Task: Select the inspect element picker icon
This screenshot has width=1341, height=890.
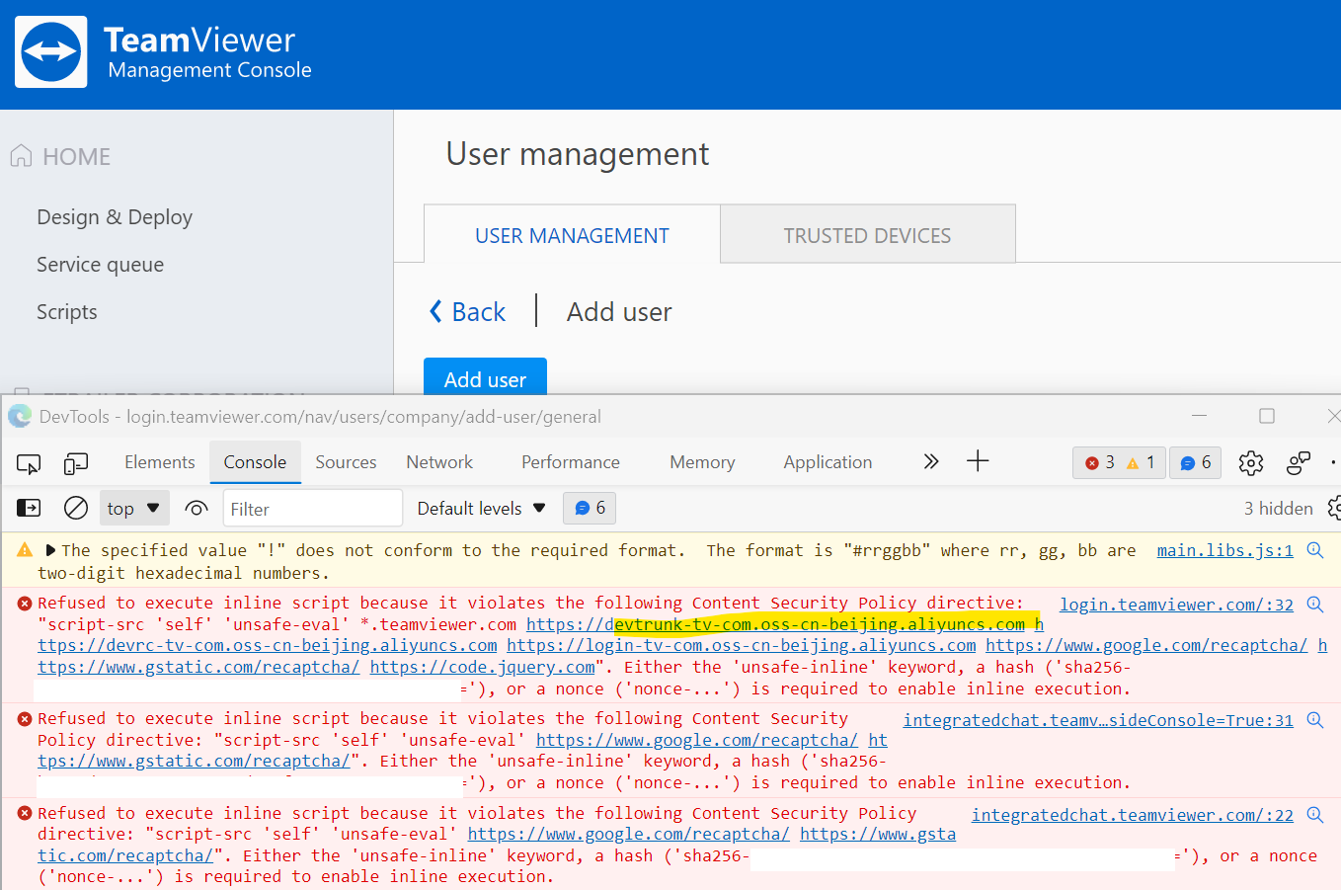Action: coord(29,463)
